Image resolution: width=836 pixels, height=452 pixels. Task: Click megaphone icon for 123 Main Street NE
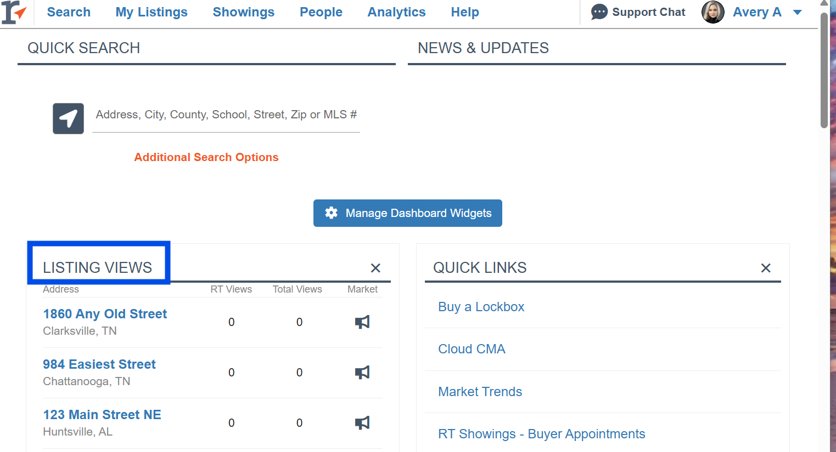click(362, 423)
